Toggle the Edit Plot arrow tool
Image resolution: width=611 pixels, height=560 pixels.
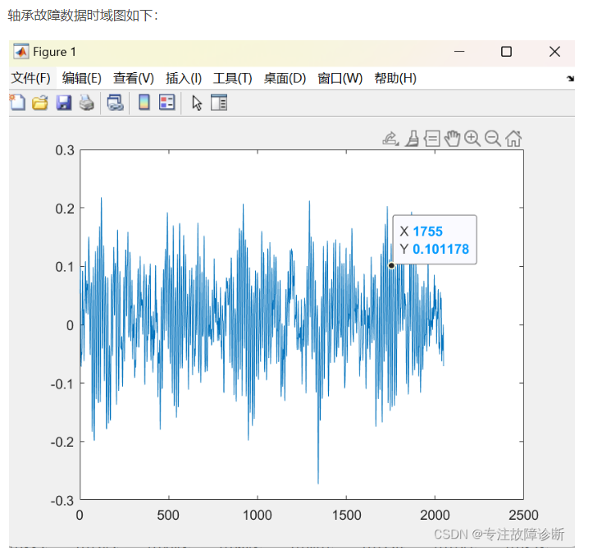click(x=196, y=103)
